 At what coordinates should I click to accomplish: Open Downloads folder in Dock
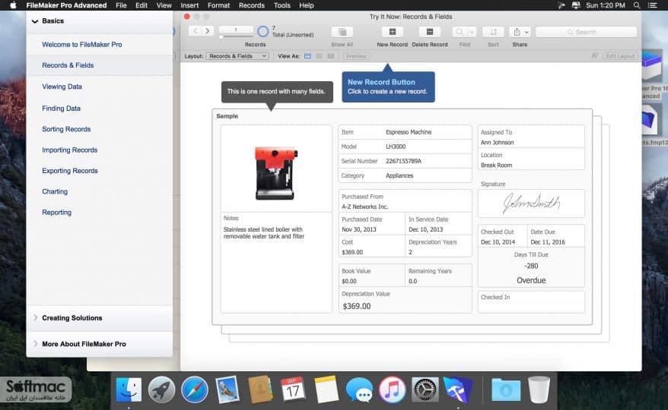(x=506, y=389)
